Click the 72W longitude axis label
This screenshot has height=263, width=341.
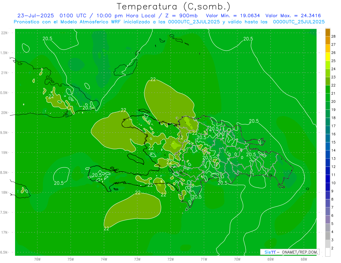click(171, 259)
